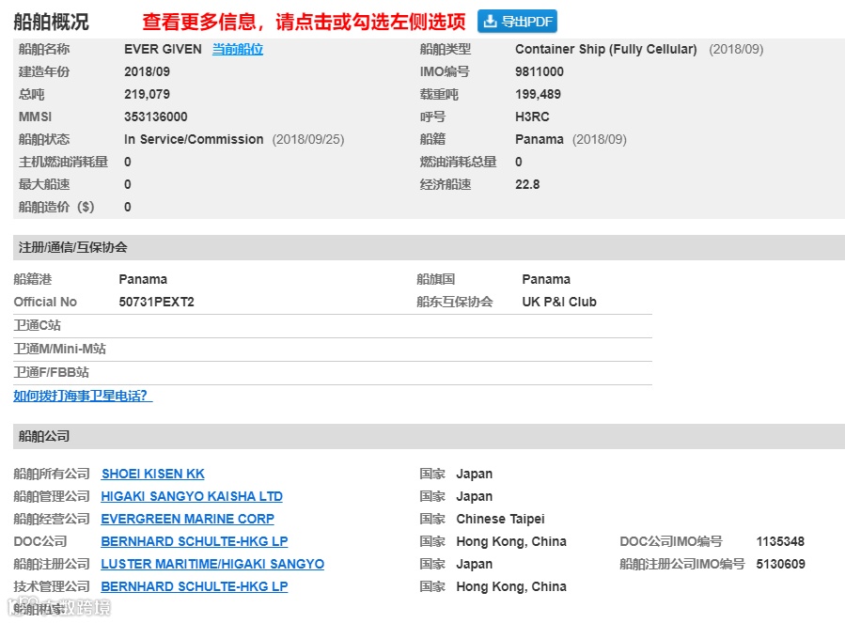Select Chinese Taipei country text
Viewport: 845px width, 623px height.
pos(501,519)
